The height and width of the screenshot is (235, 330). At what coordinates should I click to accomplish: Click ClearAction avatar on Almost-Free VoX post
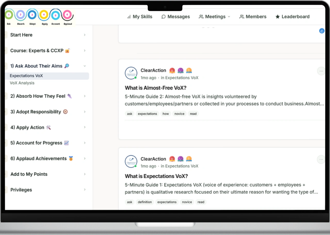point(131,73)
